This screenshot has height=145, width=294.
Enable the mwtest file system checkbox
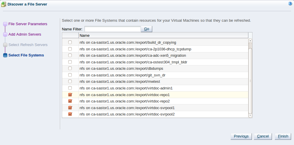70,81
